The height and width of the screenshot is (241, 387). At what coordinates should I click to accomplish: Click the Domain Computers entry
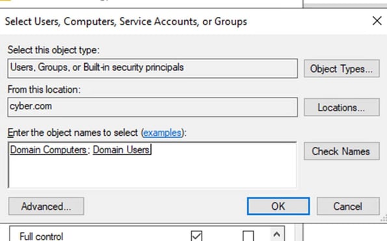[48, 150]
